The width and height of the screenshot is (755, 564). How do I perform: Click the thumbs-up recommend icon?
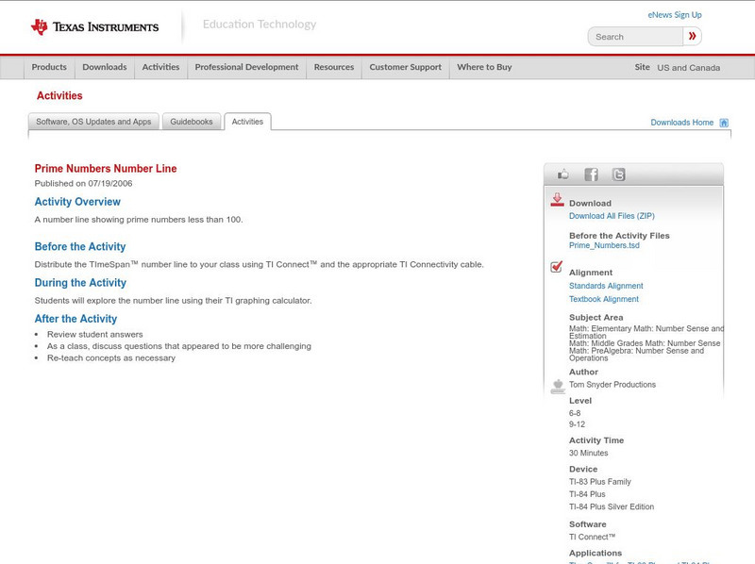click(562, 174)
